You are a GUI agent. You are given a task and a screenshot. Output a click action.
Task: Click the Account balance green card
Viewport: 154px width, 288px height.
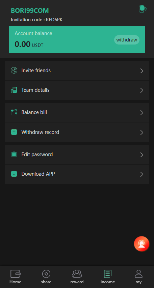pyautogui.click(x=77, y=40)
